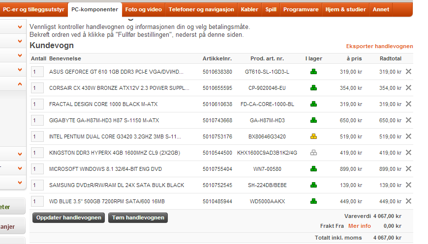
Task: Remove Intel Pentium G3420 from cart
Action: pyautogui.click(x=408, y=136)
